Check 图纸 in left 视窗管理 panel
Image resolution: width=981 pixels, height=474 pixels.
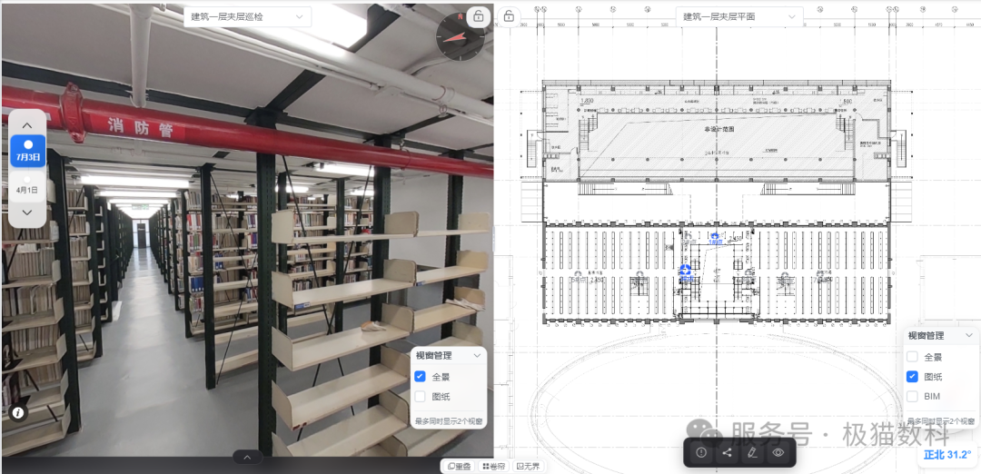[420, 397]
